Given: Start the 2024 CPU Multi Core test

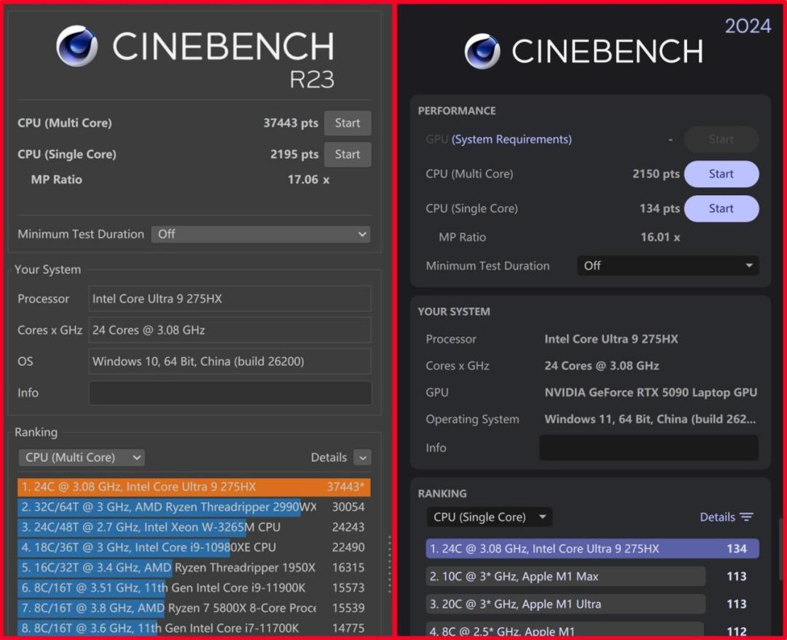Looking at the screenshot, I should [721, 173].
